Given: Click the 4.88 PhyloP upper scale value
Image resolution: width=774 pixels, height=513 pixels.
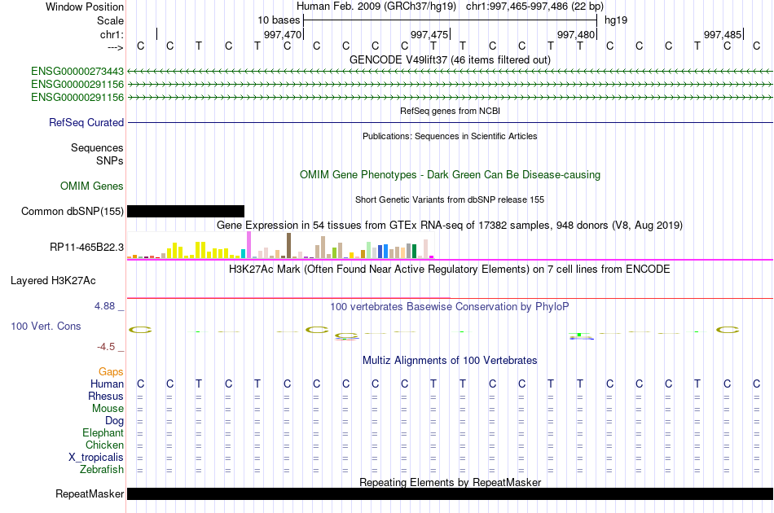Looking at the screenshot, I should tap(104, 306).
